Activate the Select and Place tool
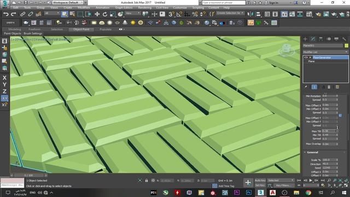The image size is (350, 197). tap(120, 14)
